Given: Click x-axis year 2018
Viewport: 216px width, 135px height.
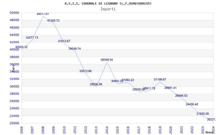Looking at the screenshot, I should (x=150, y=130).
